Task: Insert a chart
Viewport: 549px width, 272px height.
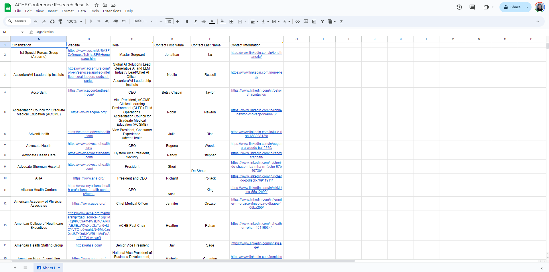Action: pyautogui.click(x=314, y=21)
